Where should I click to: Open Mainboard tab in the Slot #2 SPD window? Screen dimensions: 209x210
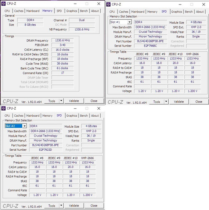click(x=33, y=115)
